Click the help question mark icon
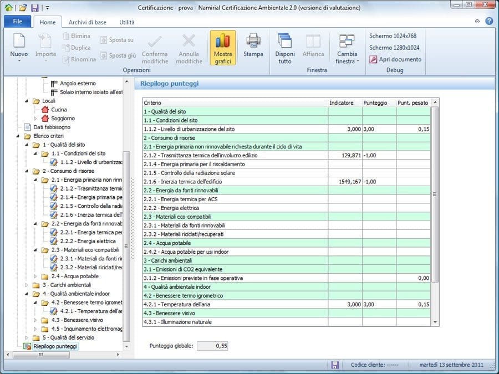This screenshot has width=499, height=374. (489, 21)
